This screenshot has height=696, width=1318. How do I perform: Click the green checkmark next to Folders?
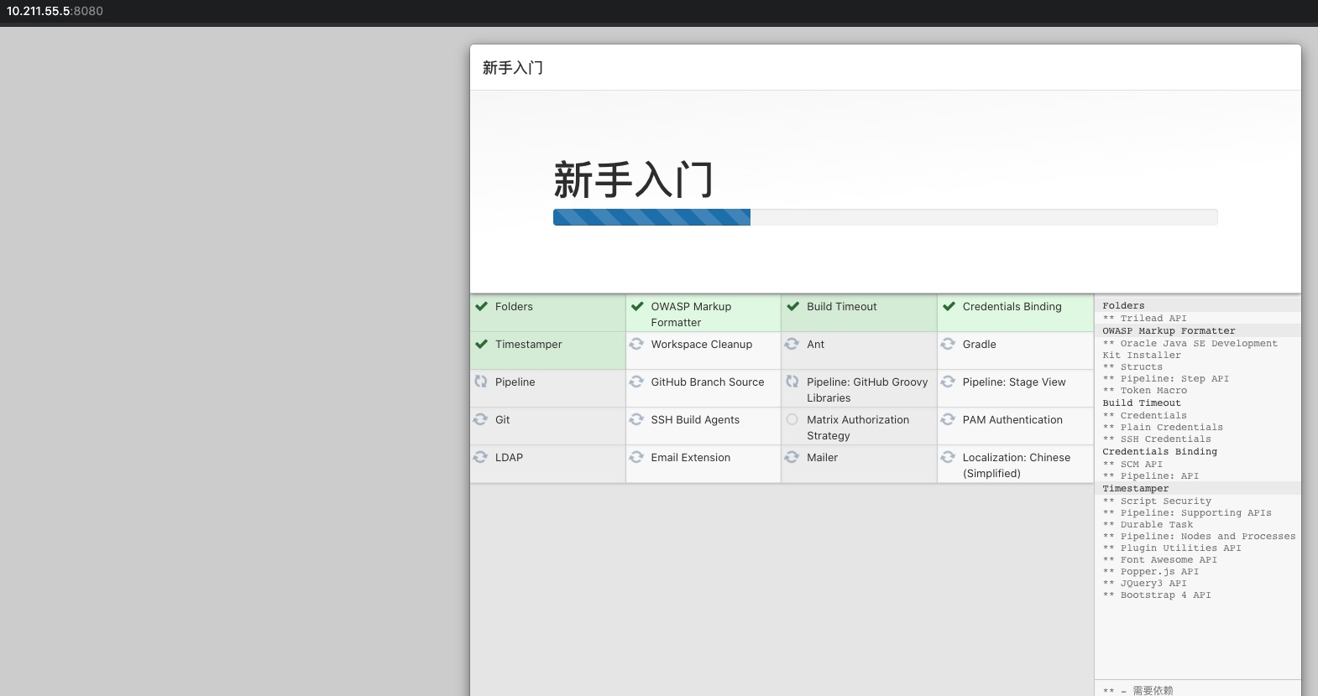pyautogui.click(x=481, y=307)
